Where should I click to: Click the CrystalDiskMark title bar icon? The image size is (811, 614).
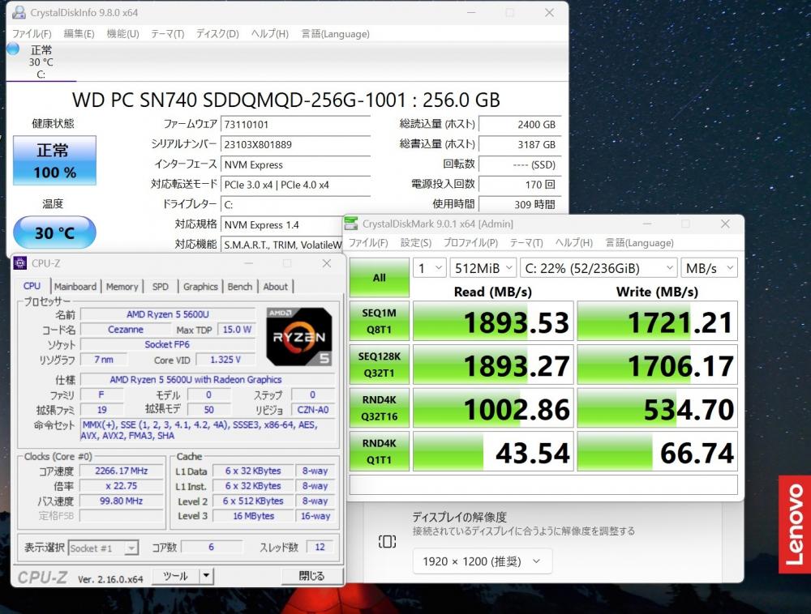pos(351,224)
